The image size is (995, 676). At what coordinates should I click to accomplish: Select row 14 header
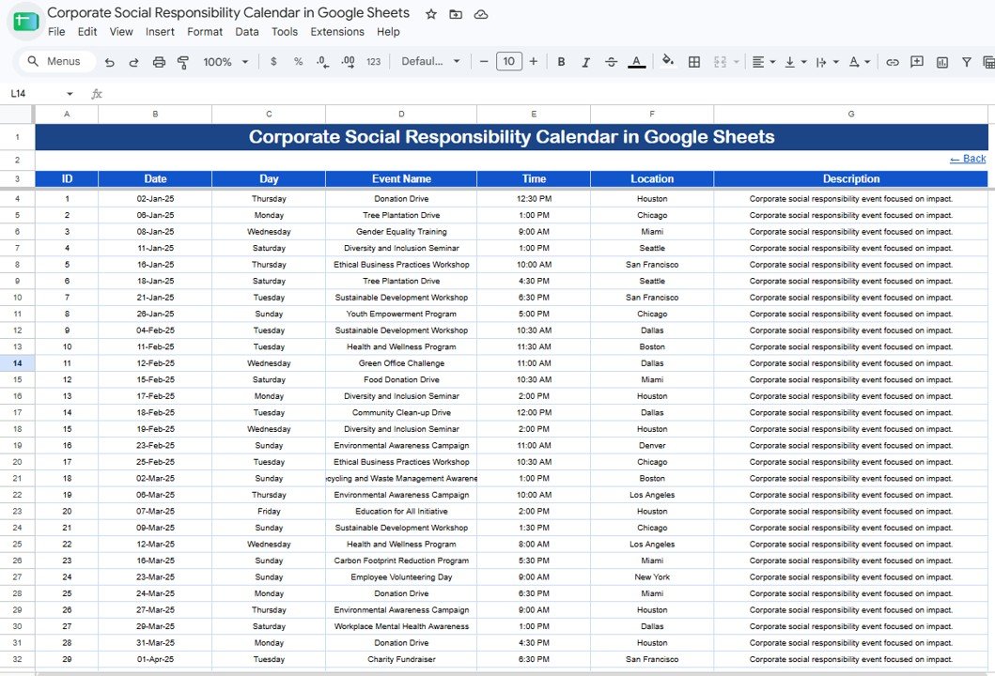click(x=17, y=363)
